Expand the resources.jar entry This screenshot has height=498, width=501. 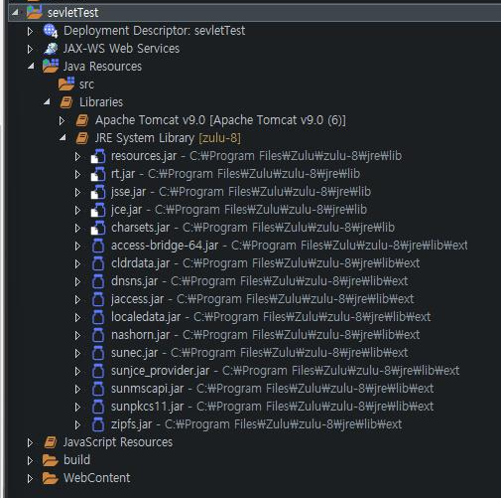77,156
